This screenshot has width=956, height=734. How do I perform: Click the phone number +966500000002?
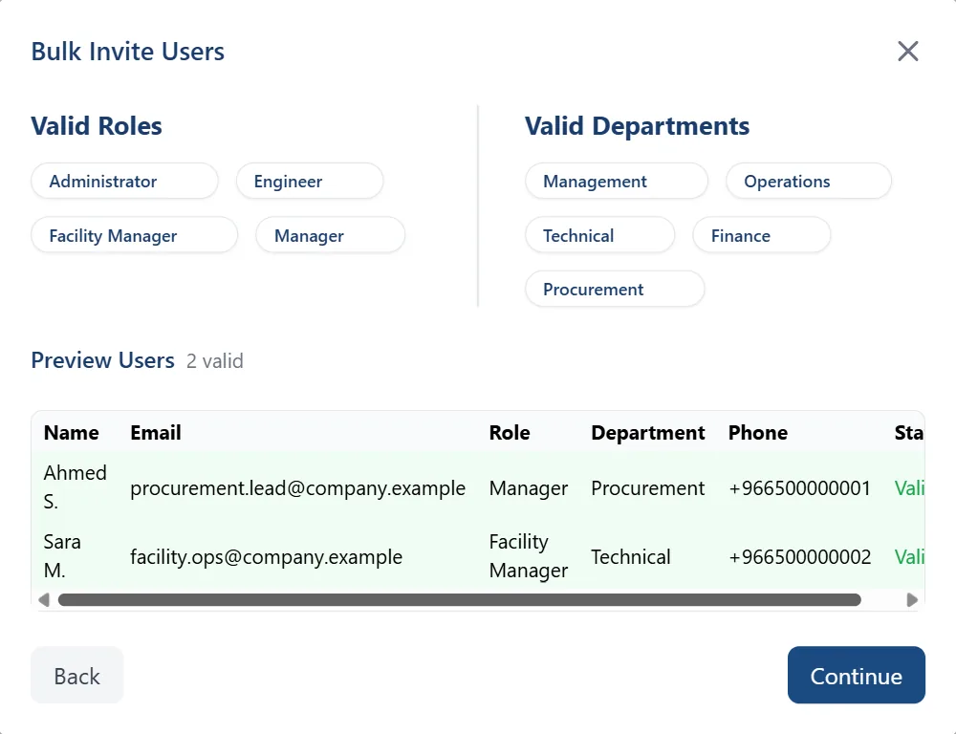799,557
